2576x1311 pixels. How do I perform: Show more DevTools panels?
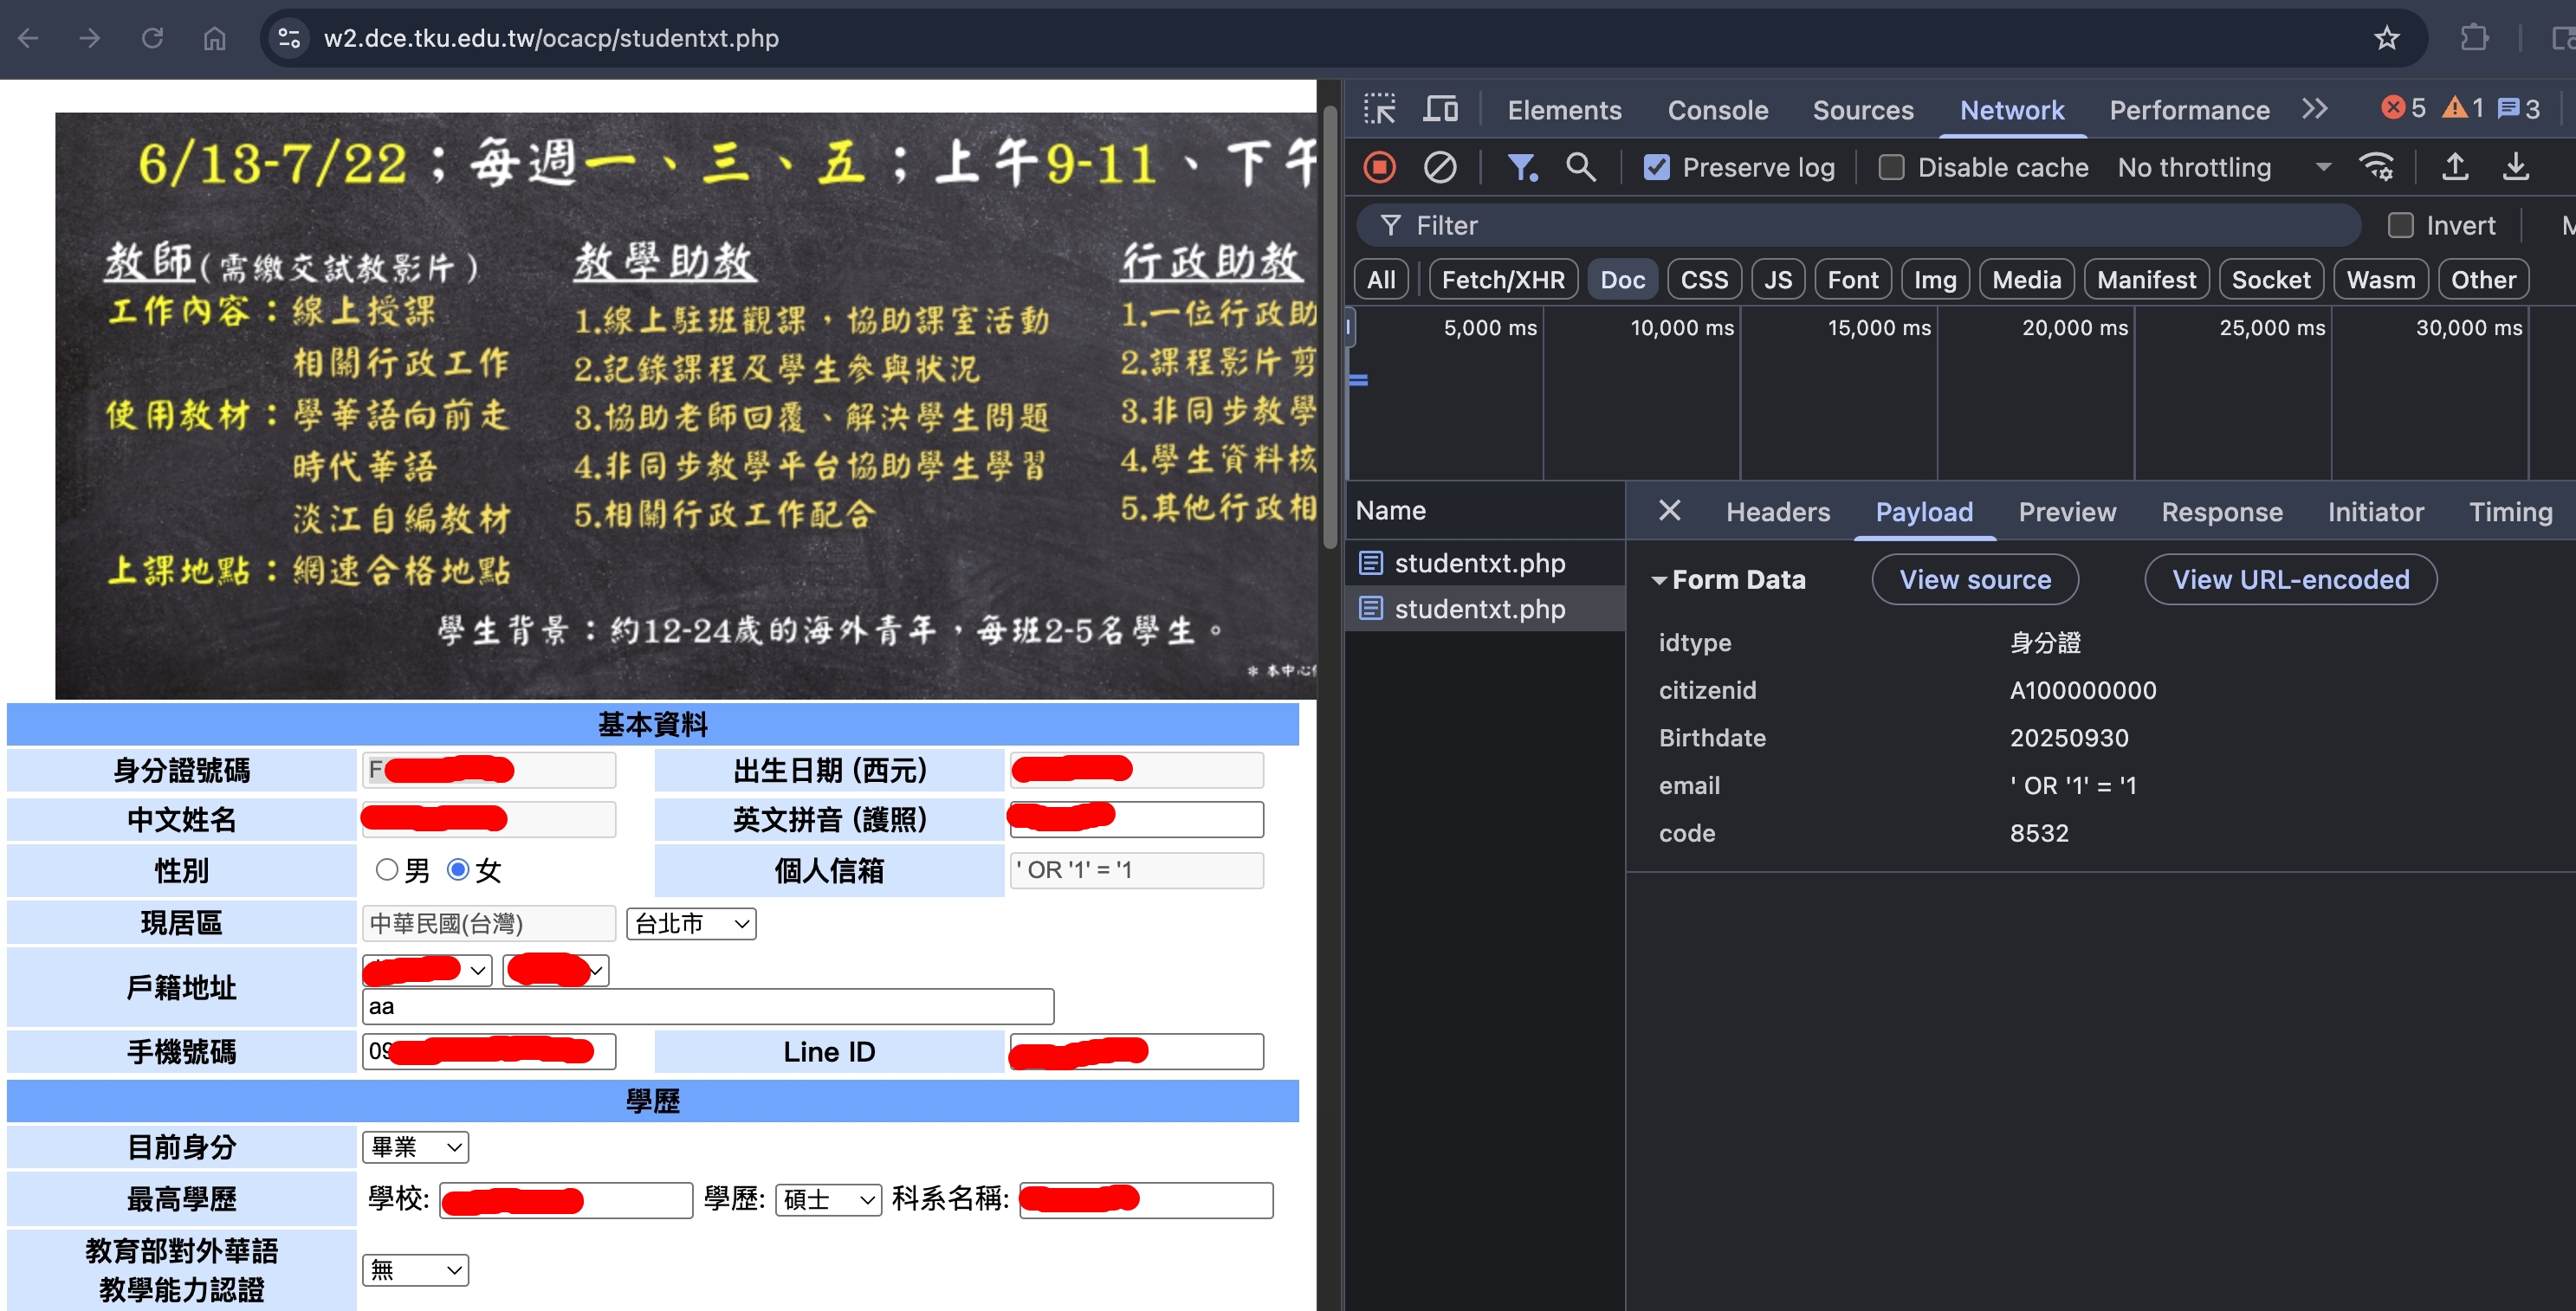tap(2315, 109)
